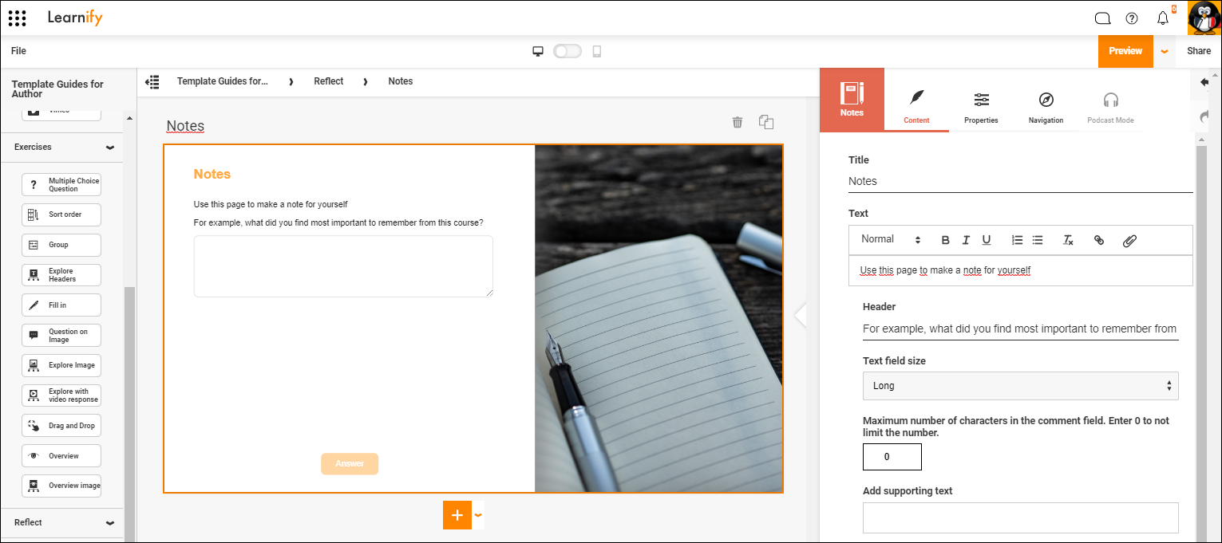Screen dimensions: 1222x543
Task: Select desktop view icon
Action: (538, 51)
